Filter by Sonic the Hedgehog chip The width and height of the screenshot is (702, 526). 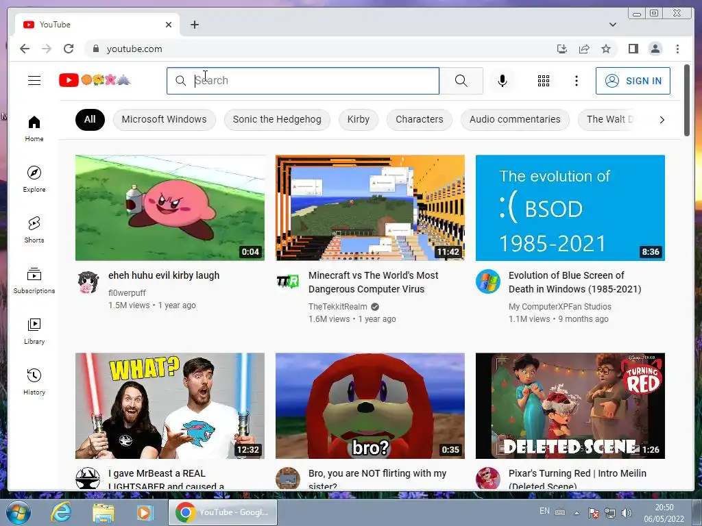(x=277, y=119)
